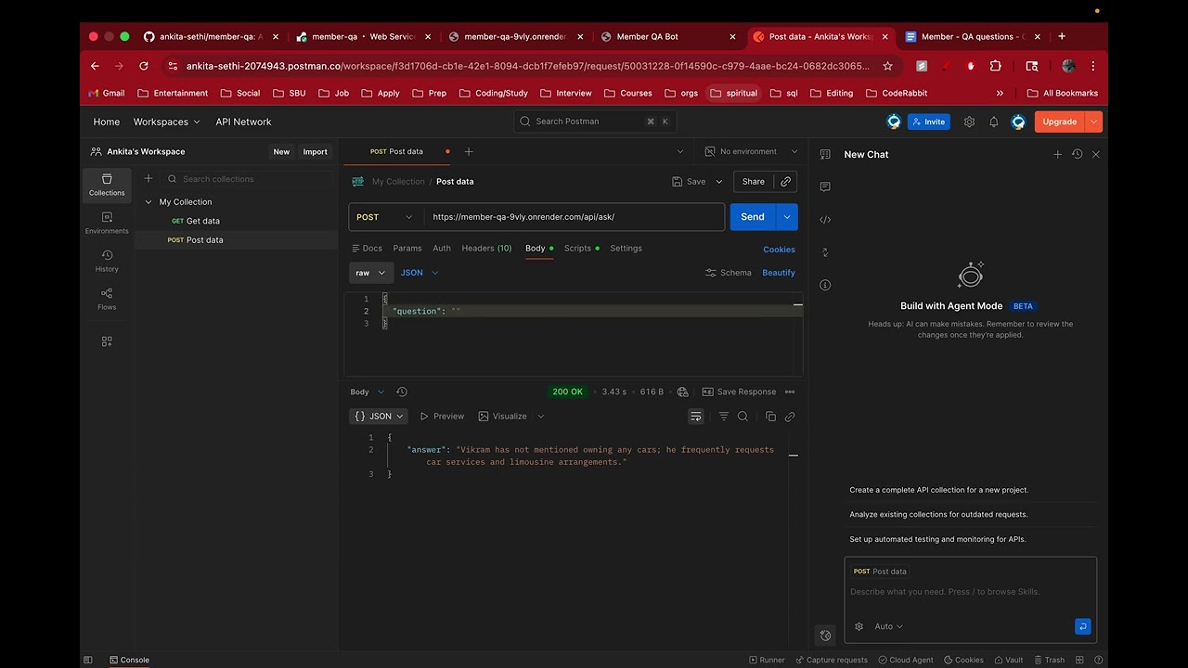Open the Comments icon in right sidebar
1188x668 pixels.
coord(825,186)
